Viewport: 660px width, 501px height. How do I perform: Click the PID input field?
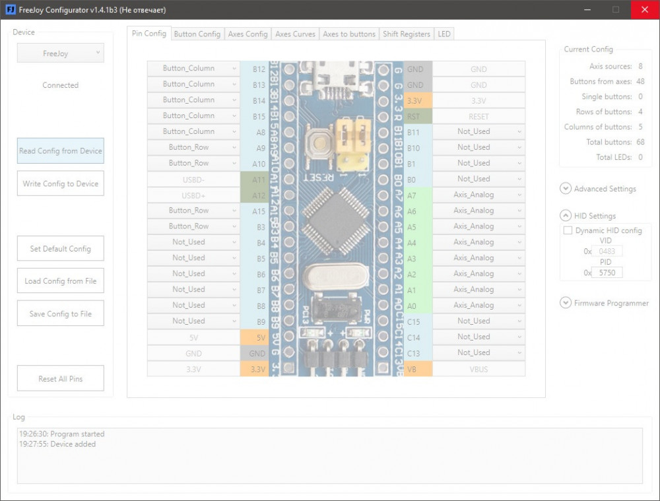point(607,273)
